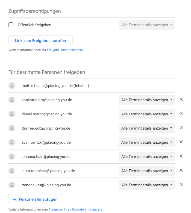Enable the Öffentlich freigeben checkbox
Screen dimensions: 191x213
point(11,25)
